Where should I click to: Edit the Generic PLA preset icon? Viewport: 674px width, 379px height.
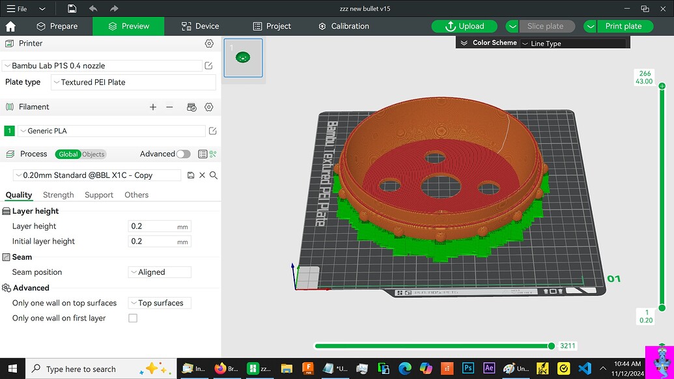212,131
